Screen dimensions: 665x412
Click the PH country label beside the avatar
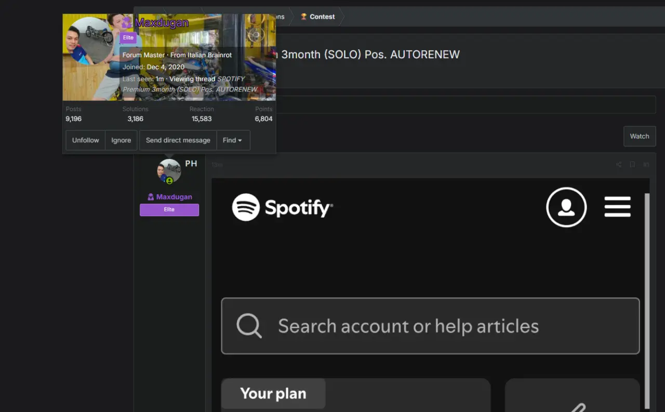click(x=191, y=164)
